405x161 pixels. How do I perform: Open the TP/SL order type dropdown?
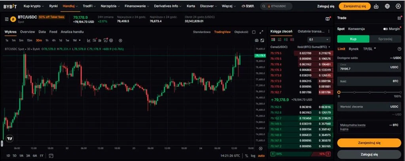click(369, 49)
